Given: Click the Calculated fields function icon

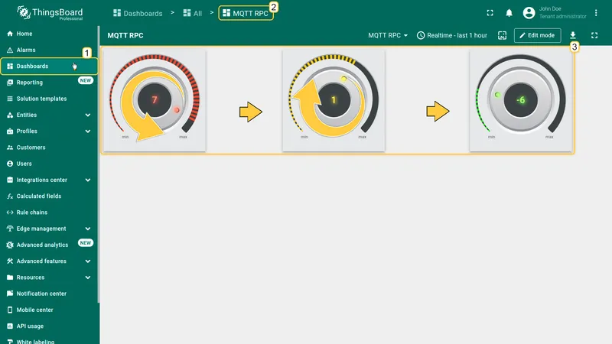Looking at the screenshot, I should point(10,196).
